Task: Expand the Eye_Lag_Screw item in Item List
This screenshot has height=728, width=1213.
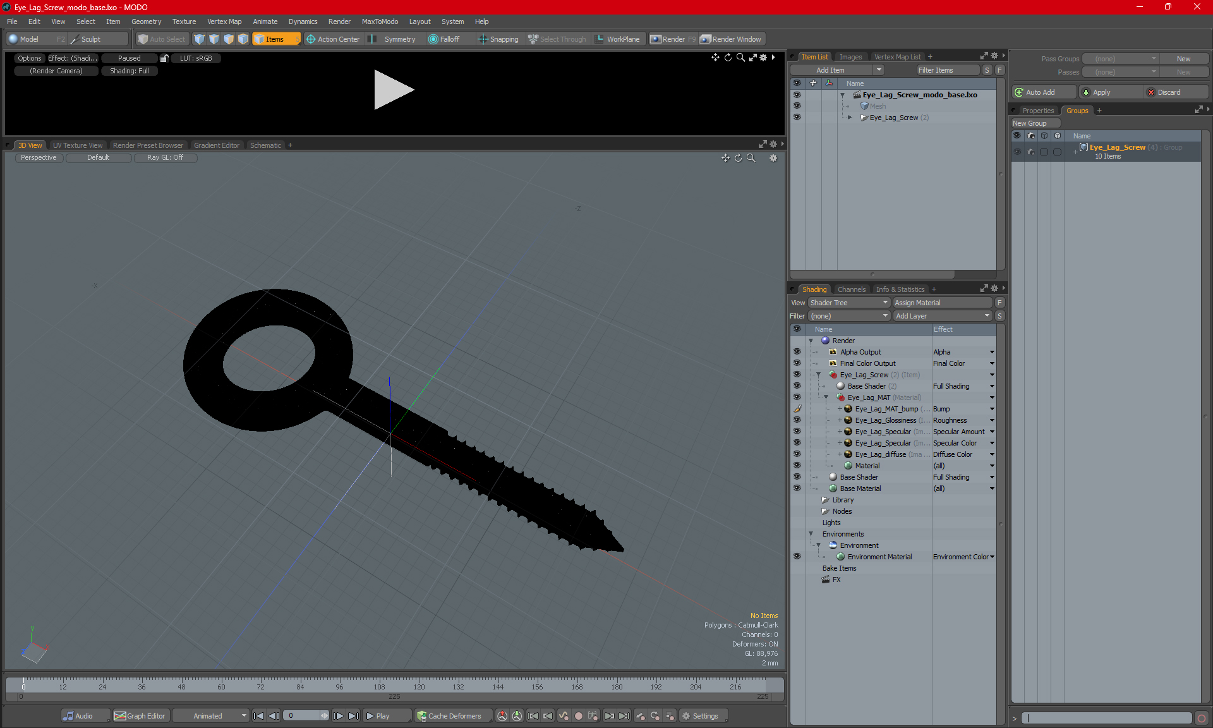Action: 850,118
